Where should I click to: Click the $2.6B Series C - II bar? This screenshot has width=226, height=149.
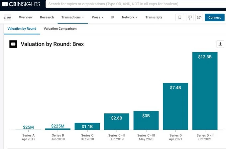(x=117, y=122)
